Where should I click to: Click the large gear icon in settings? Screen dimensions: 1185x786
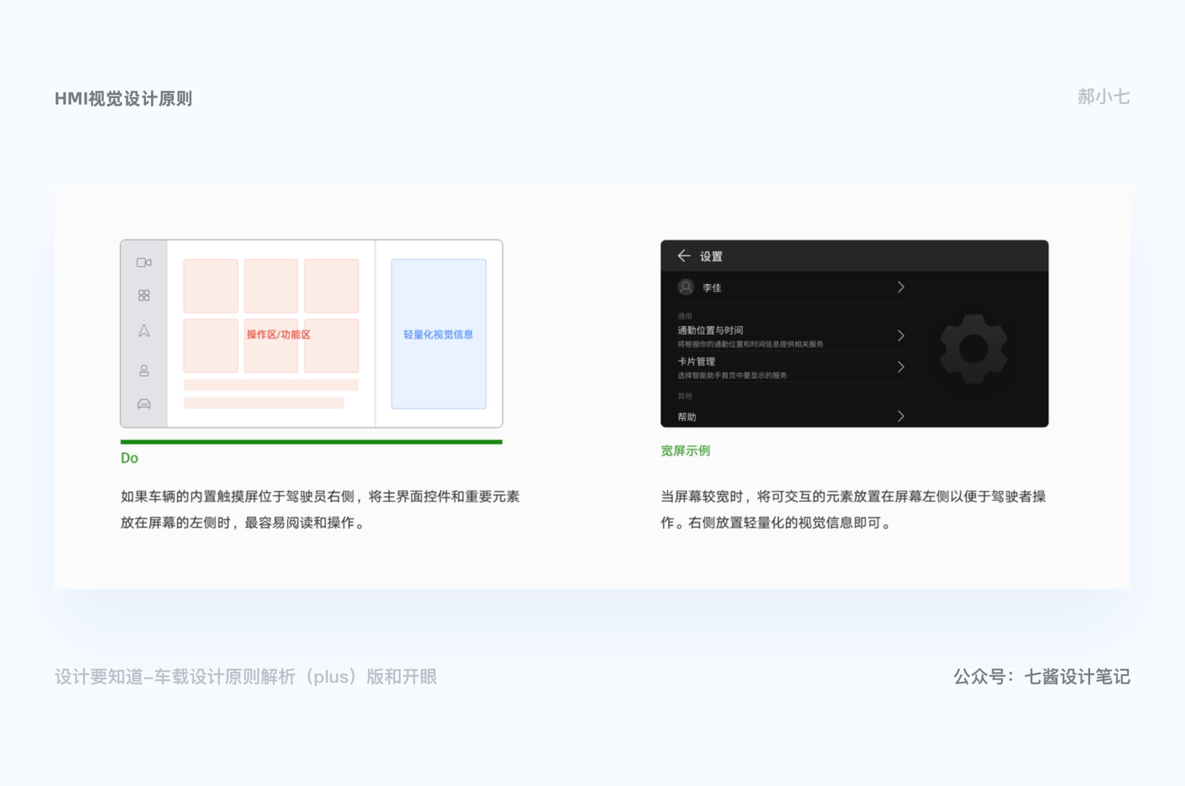(973, 349)
